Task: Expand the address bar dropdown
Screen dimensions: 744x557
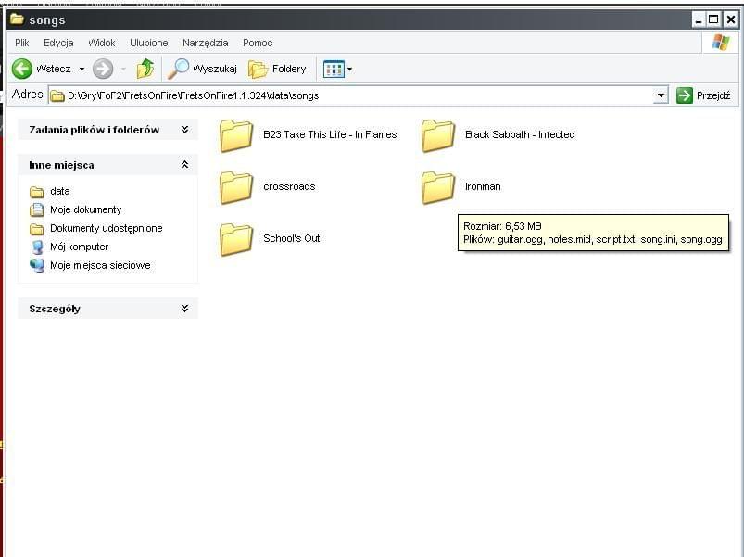Action: (x=661, y=95)
